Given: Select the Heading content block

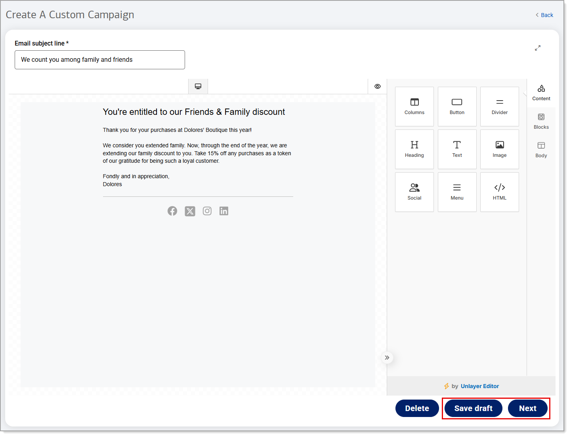Looking at the screenshot, I should point(414,149).
